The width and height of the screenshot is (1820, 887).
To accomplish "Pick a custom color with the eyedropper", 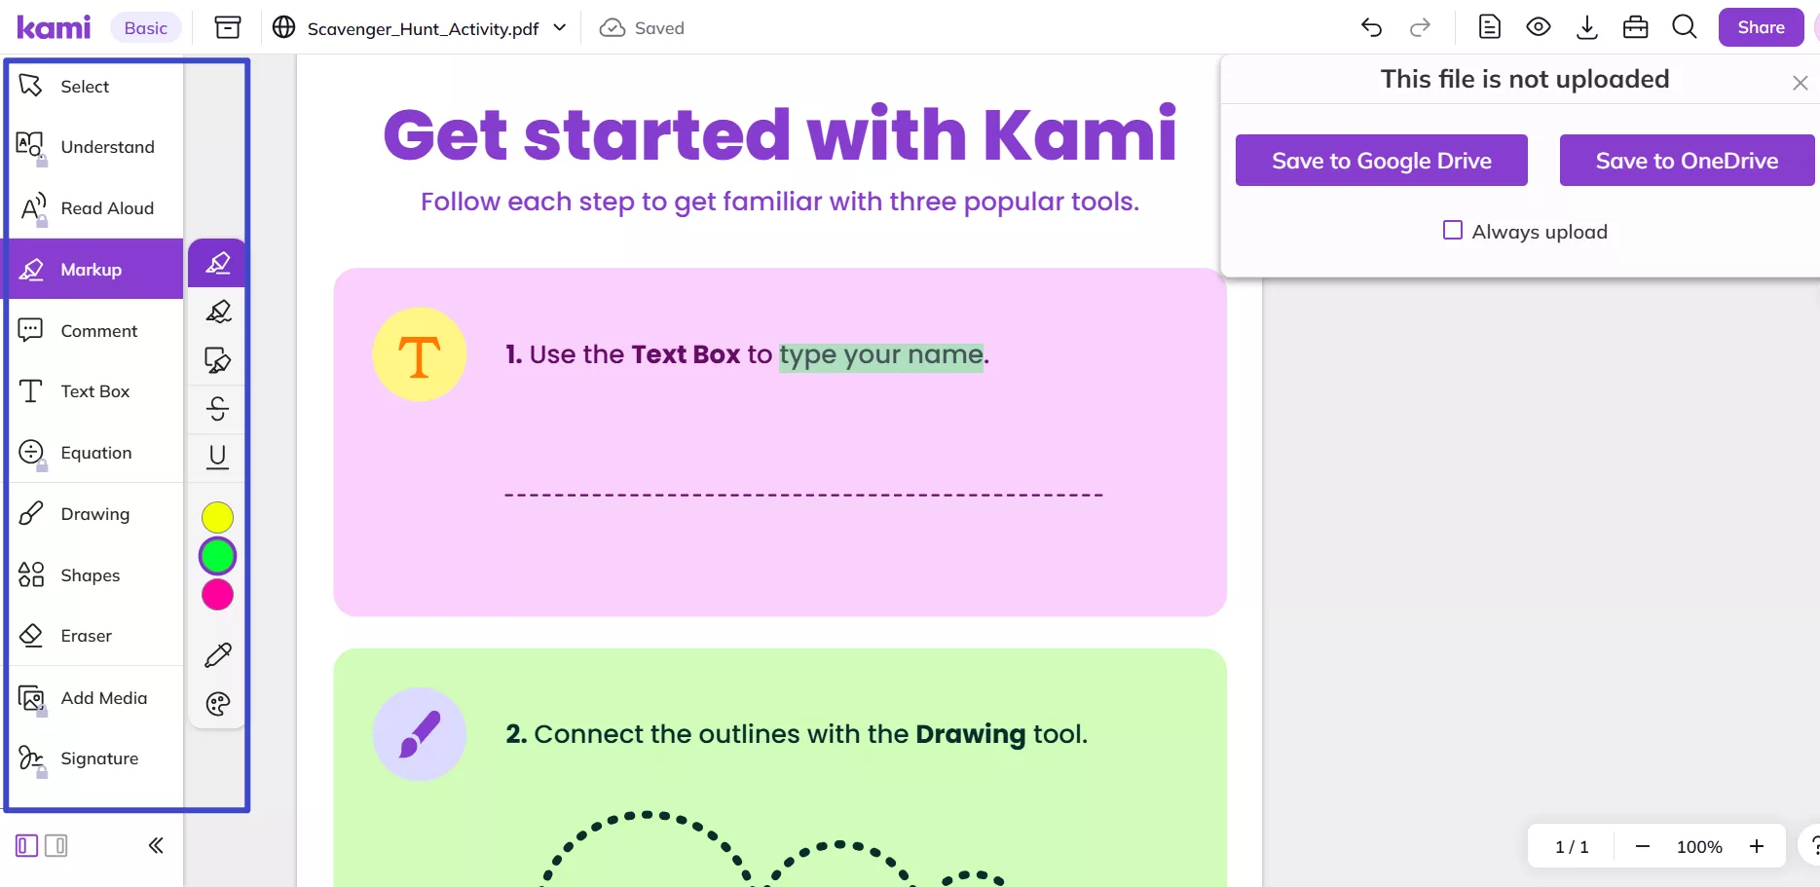I will point(217,654).
